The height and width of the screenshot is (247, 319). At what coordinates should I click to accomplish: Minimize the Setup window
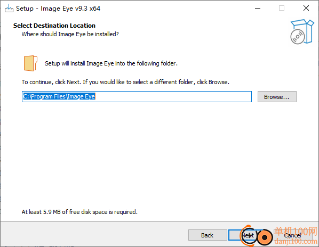[x=258, y=9]
